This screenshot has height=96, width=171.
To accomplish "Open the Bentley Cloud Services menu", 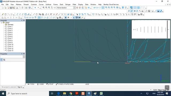I will click(111, 5).
